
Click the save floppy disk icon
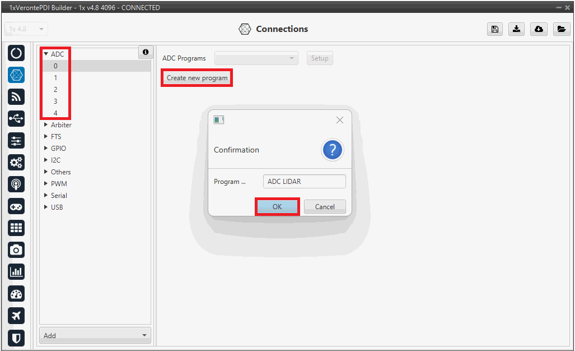pos(494,29)
